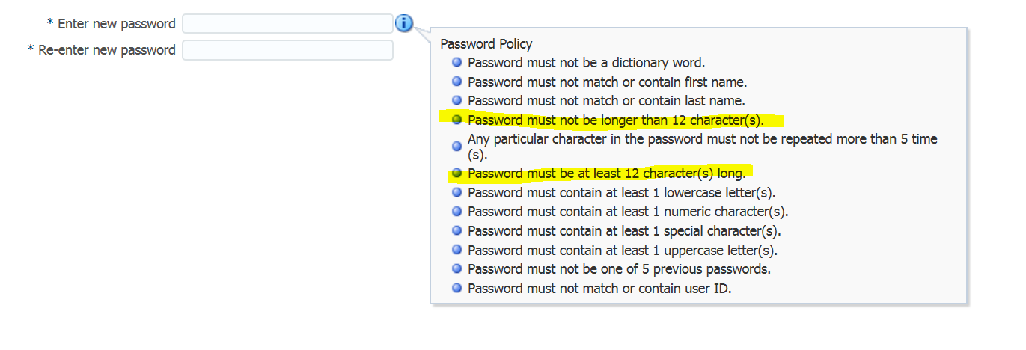Click the Password Policy heading
The width and height of the screenshot is (1026, 350).
486,44
